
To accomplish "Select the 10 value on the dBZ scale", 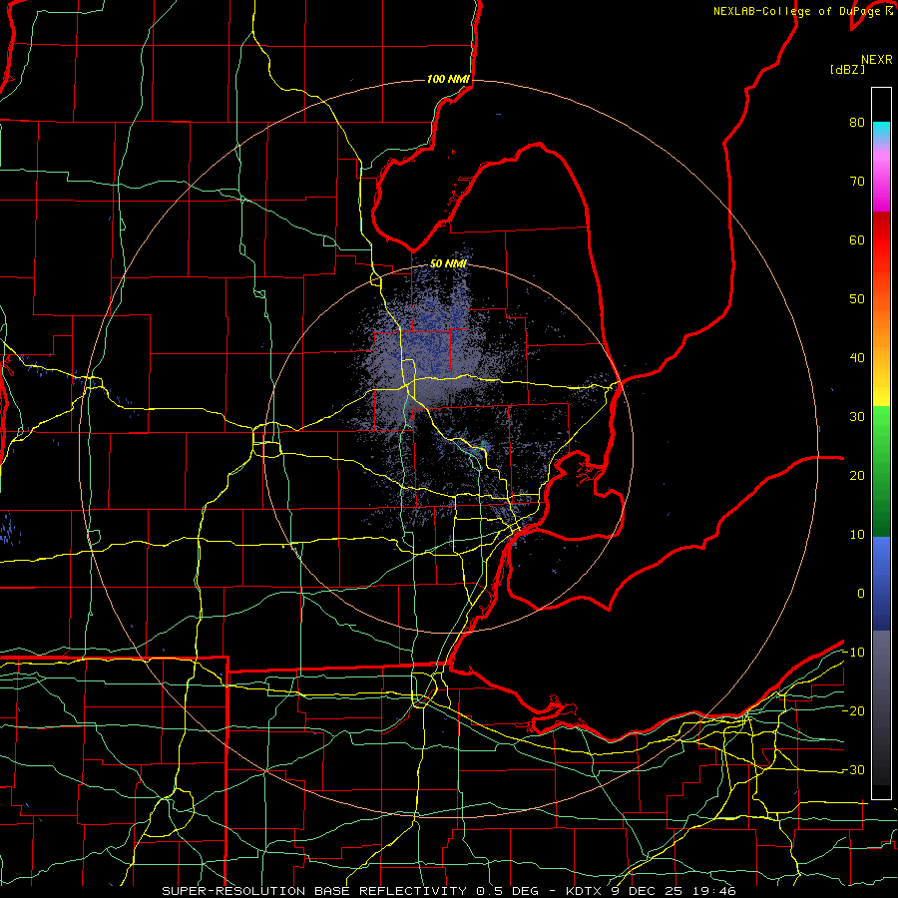I will pos(857,535).
